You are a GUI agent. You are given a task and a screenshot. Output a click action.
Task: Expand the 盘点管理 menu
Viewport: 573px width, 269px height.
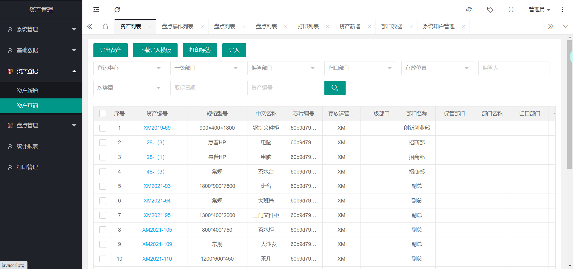(x=41, y=126)
